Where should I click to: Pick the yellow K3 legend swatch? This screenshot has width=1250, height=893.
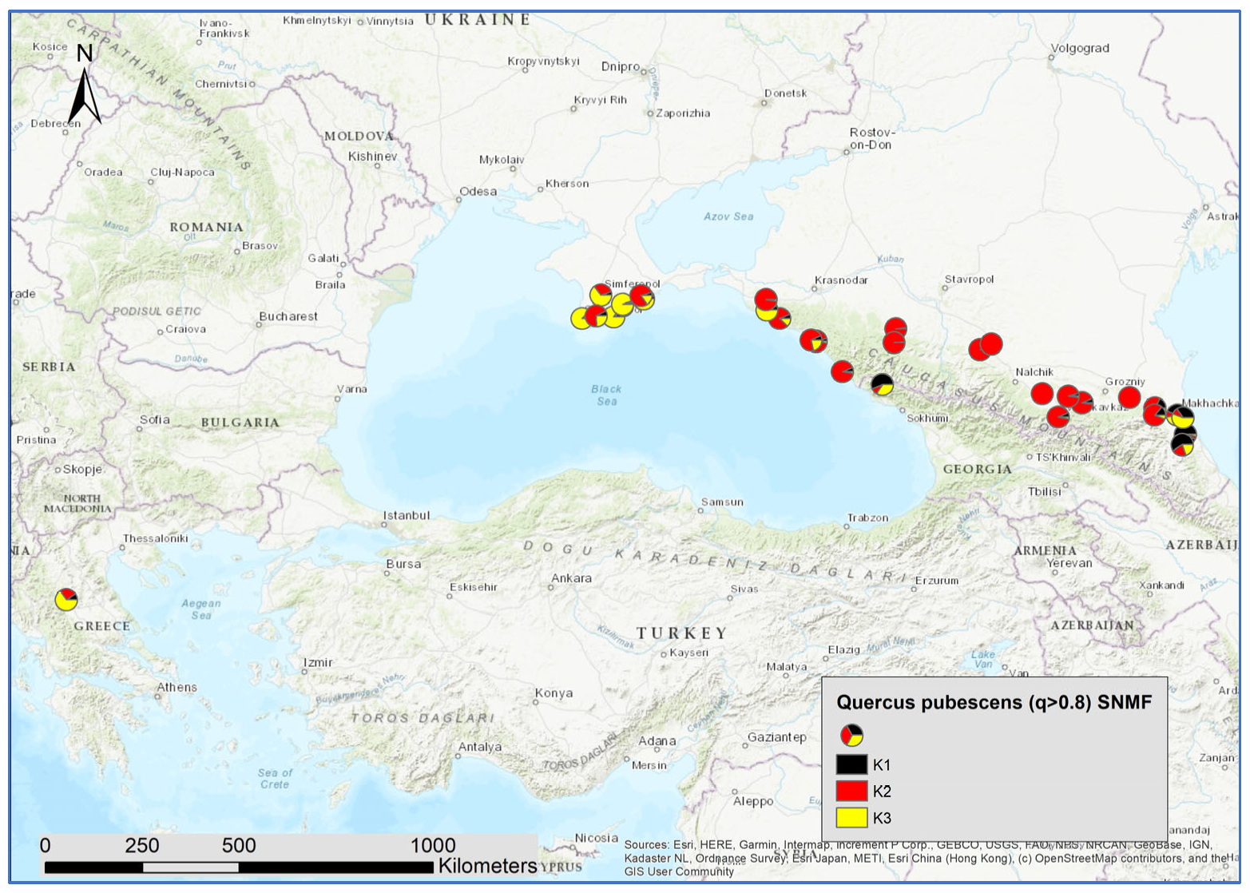(x=851, y=817)
